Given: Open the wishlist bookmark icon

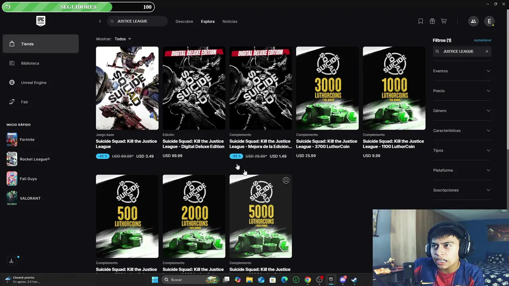Looking at the screenshot, I should coord(421,21).
